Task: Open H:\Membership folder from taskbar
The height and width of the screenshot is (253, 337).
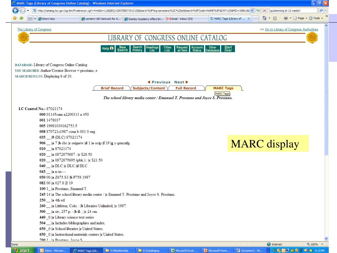Action: 119,251
